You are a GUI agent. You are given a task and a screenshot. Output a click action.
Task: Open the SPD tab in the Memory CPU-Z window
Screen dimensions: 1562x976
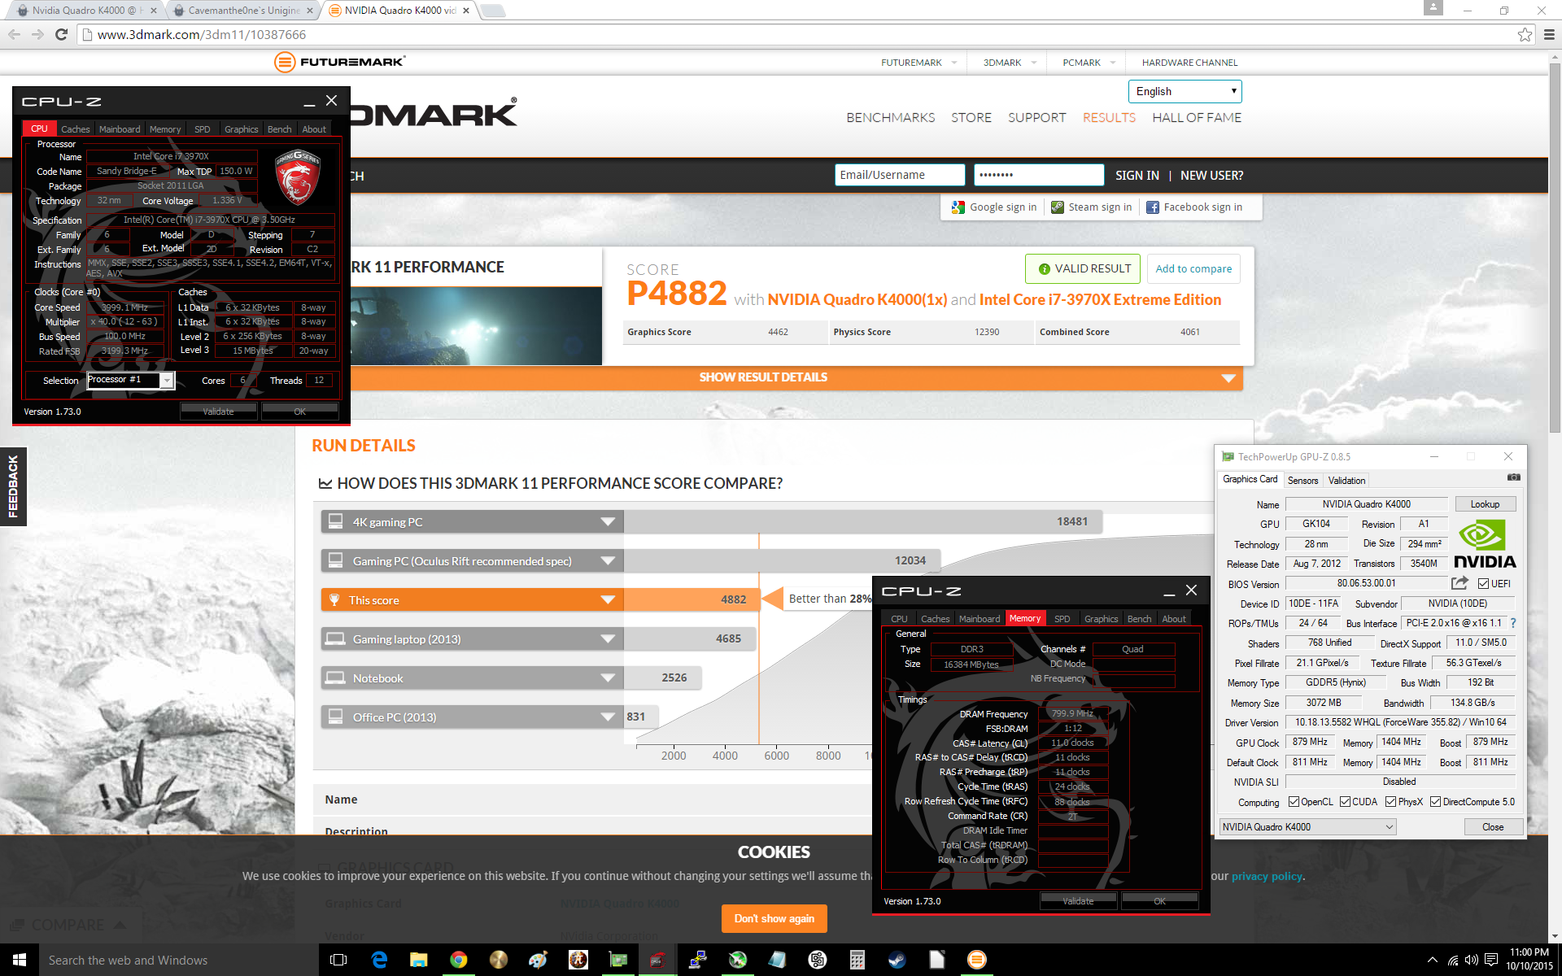coord(1062,619)
